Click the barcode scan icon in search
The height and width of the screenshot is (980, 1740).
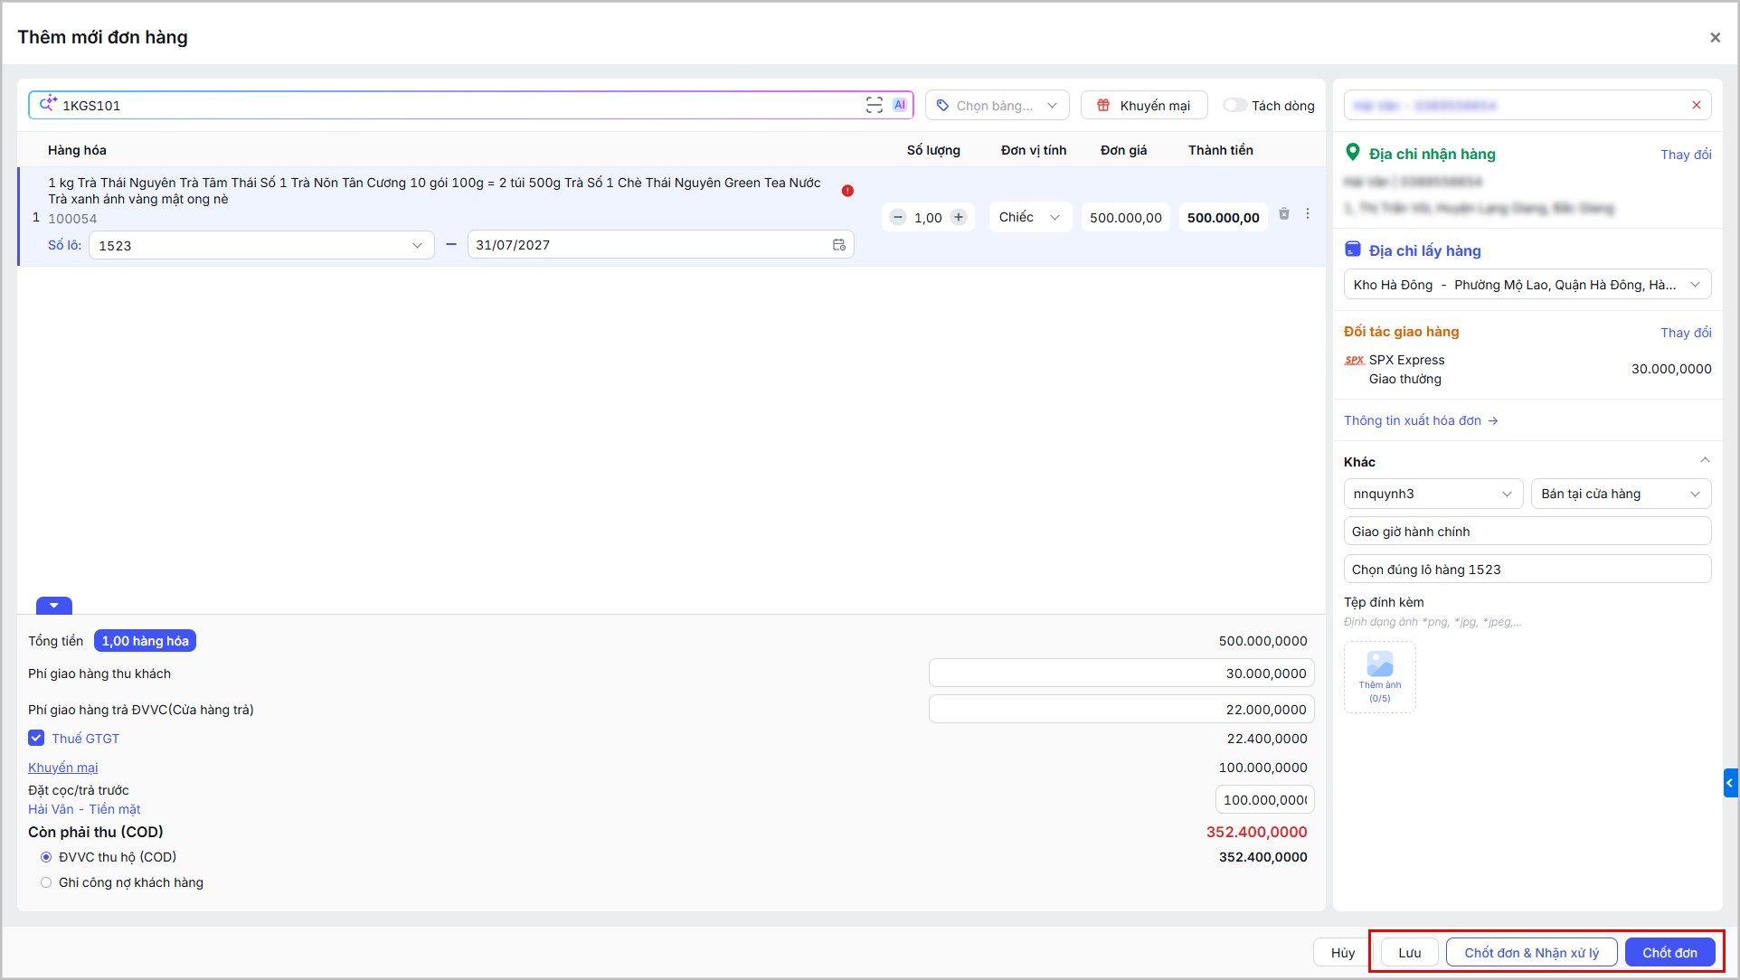(x=874, y=105)
